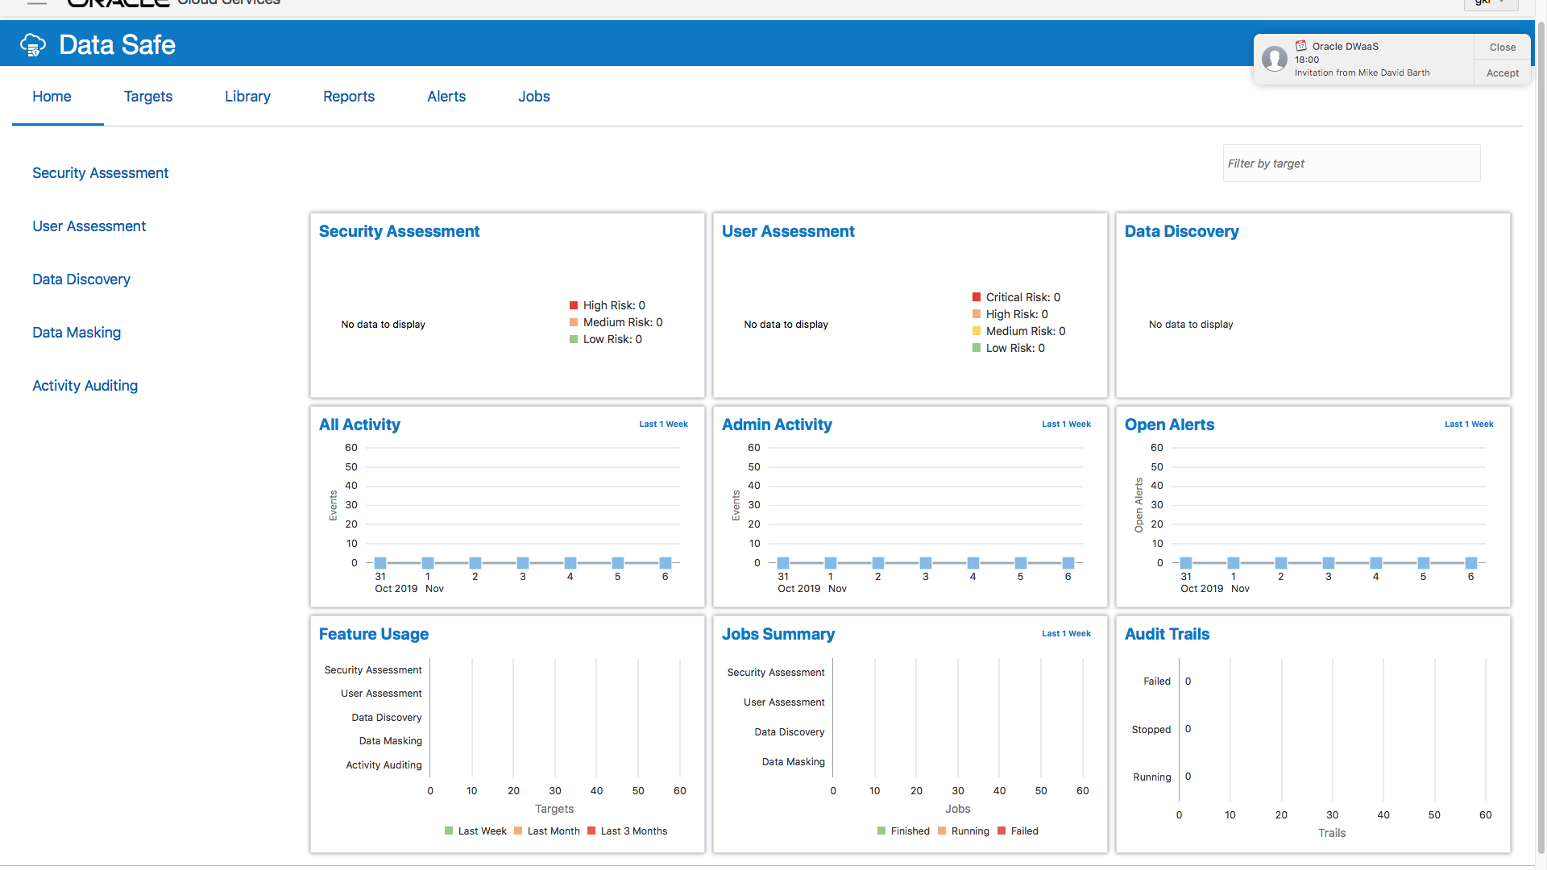Image resolution: width=1547 pixels, height=870 pixels.
Task: Open the Security Assessment card title
Action: [x=399, y=231]
